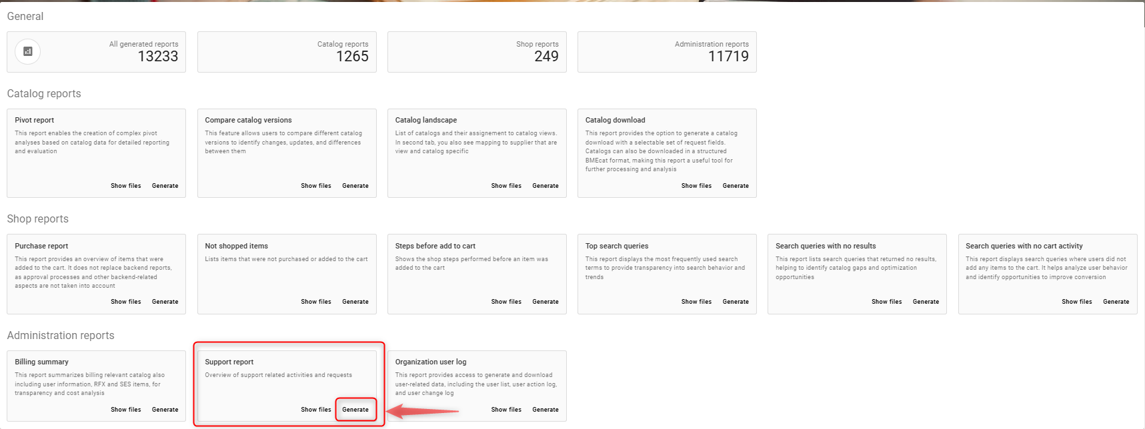This screenshot has height=429, width=1145.
Task: Show files for Catalog landscape
Action: pos(506,186)
